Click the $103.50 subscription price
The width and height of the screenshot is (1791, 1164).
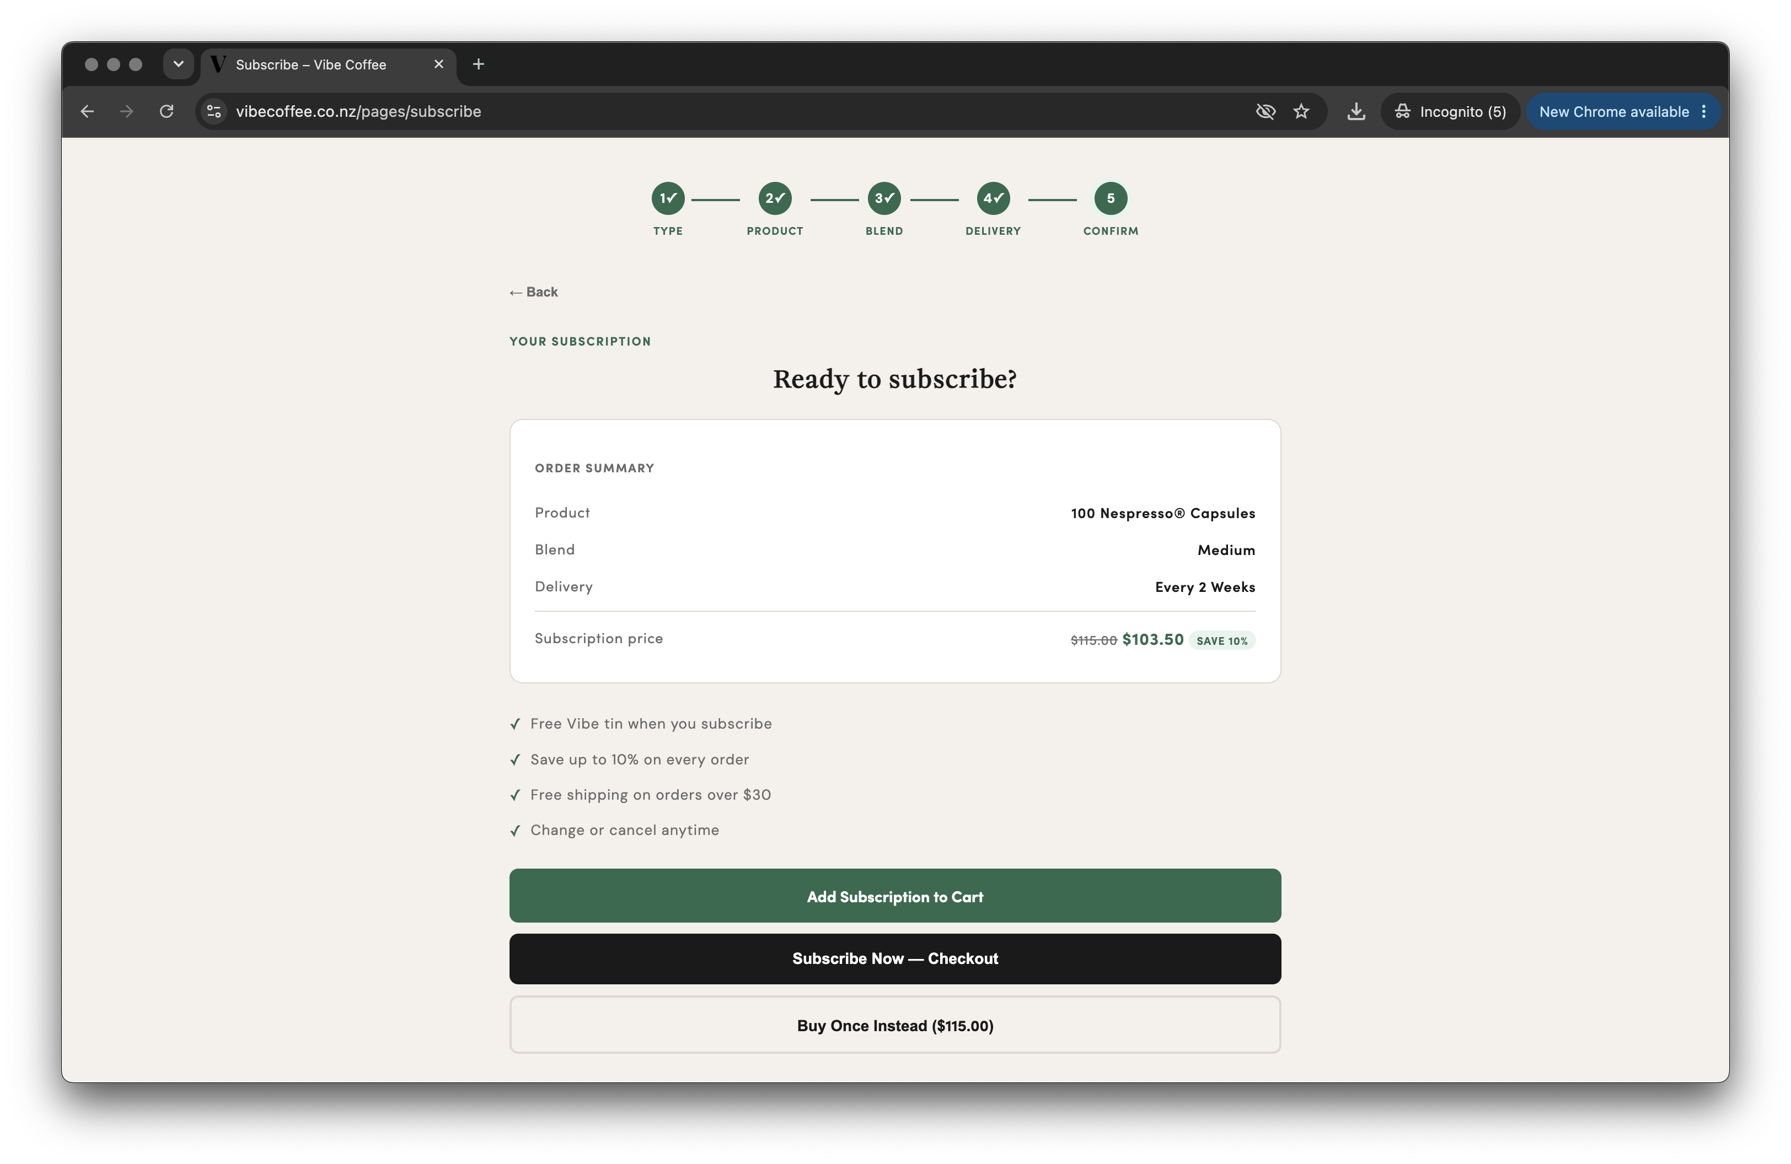point(1153,639)
